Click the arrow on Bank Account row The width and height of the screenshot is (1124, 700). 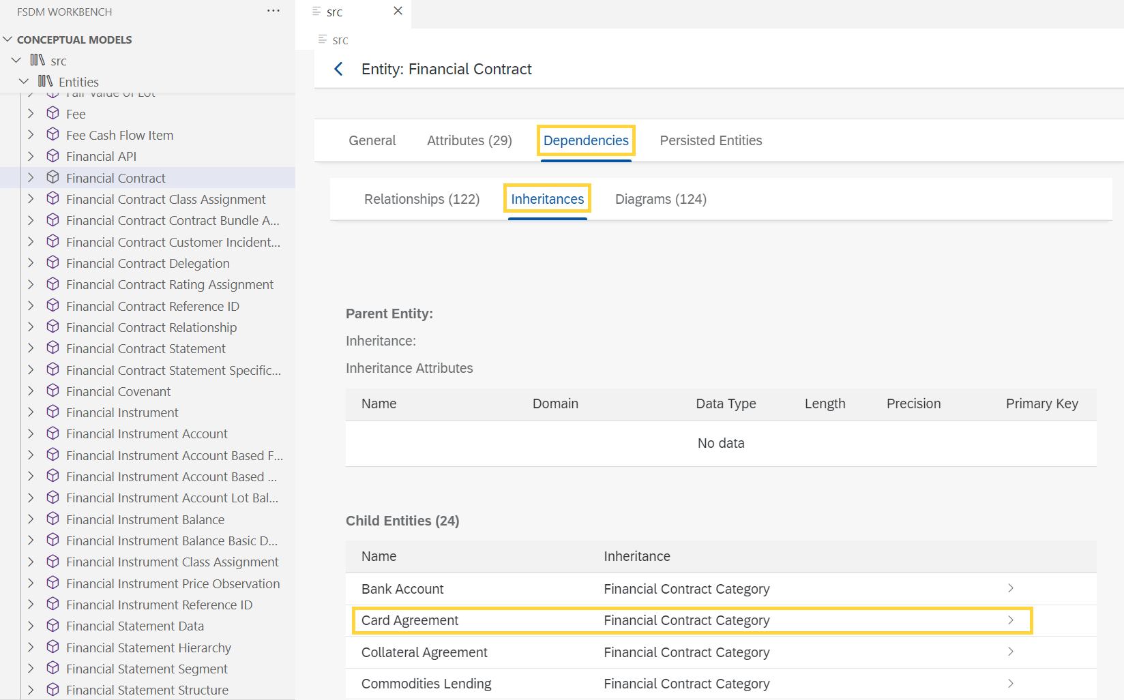click(1010, 588)
